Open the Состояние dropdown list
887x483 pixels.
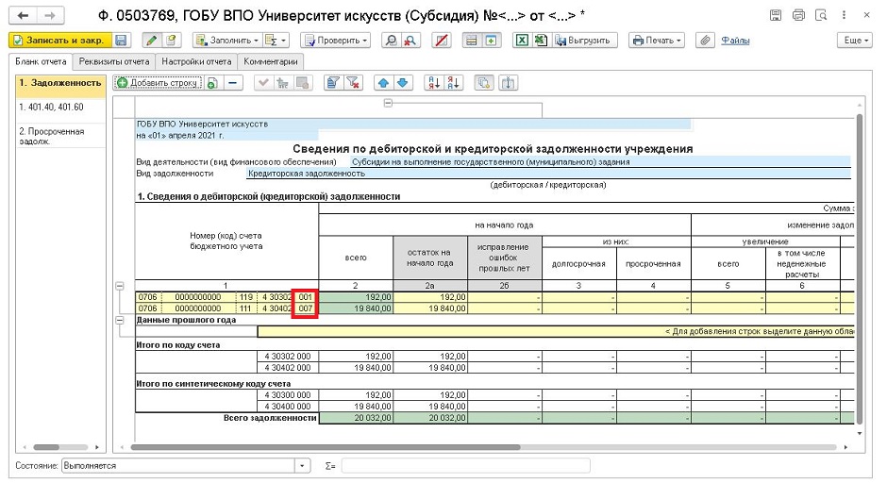302,466
